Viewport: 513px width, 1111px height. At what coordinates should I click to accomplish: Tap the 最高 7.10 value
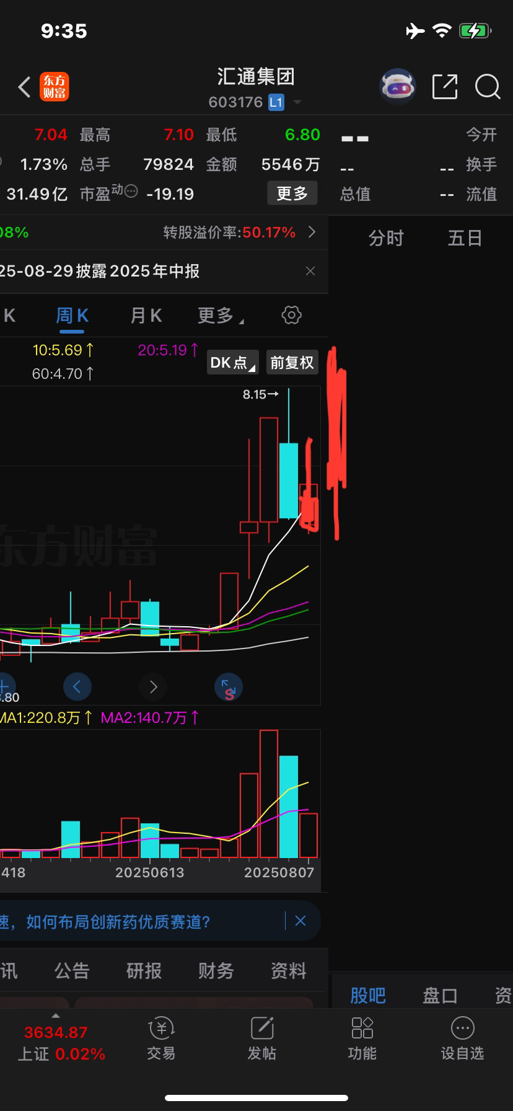179,135
